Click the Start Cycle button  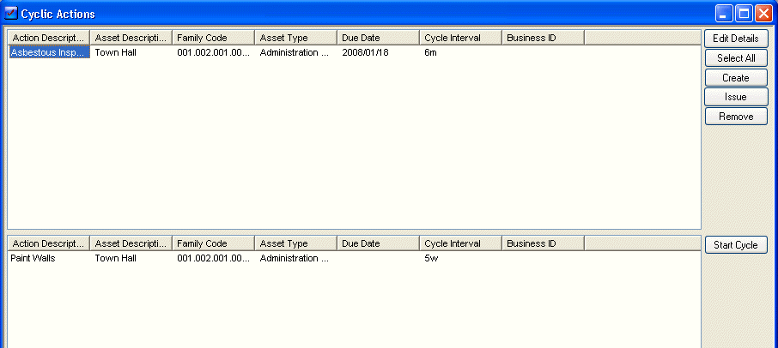(x=736, y=245)
